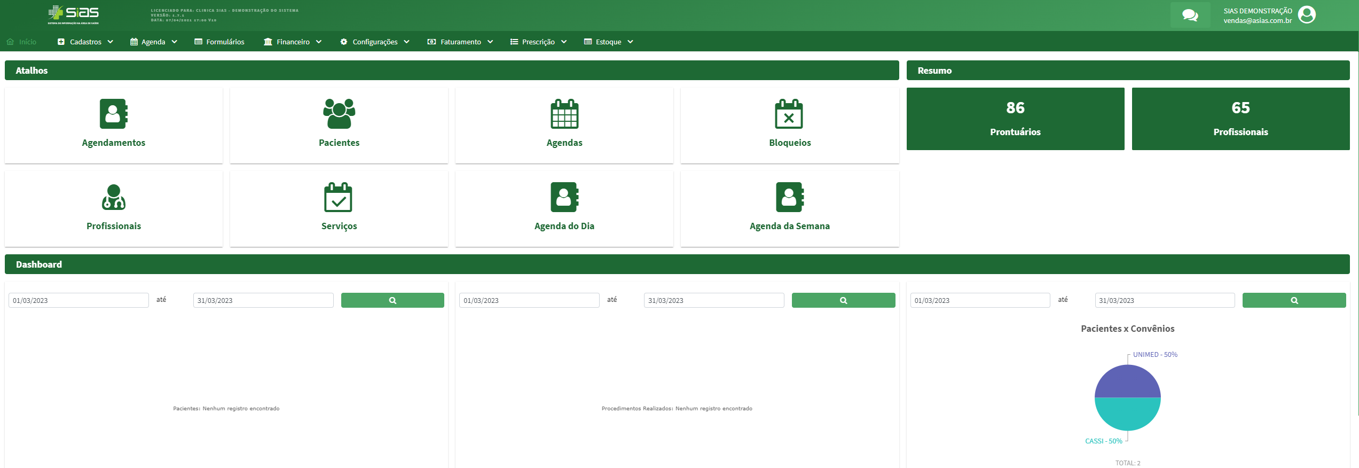
Task: Click the SIAS logo
Action: (x=74, y=14)
